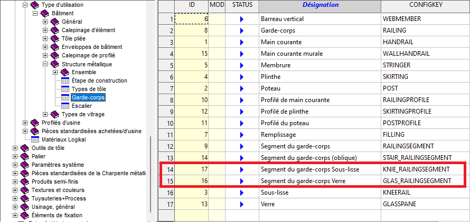Sort by the Désignation column header
This screenshot has height=222, width=470.
point(320,5)
